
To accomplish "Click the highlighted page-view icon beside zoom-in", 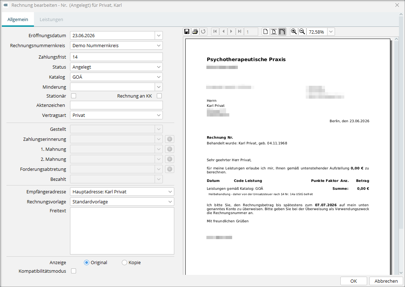I will (282, 31).
